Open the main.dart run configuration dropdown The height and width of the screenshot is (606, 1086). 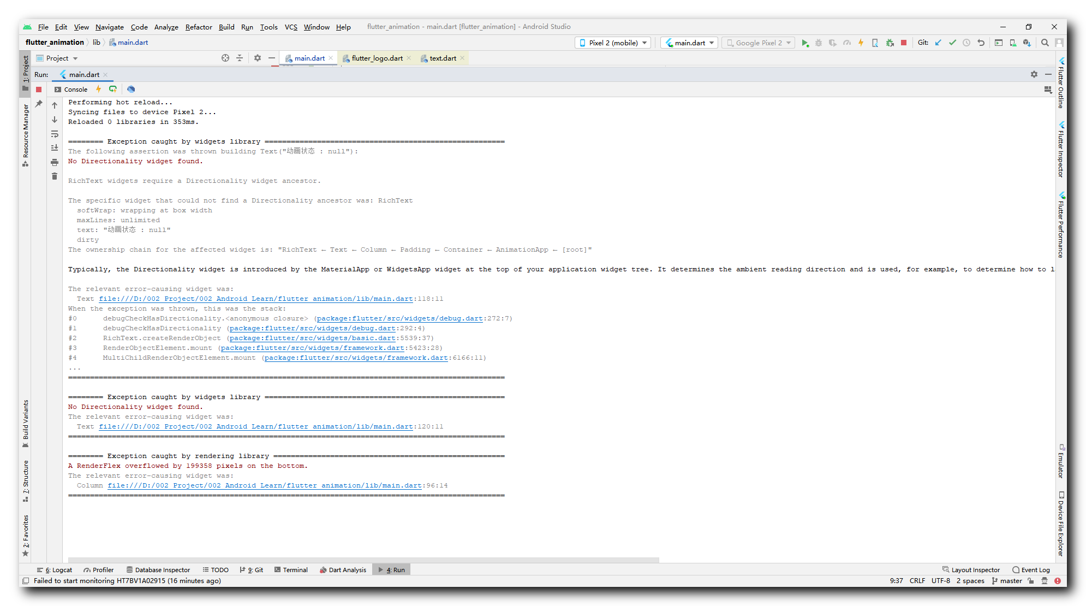689,43
